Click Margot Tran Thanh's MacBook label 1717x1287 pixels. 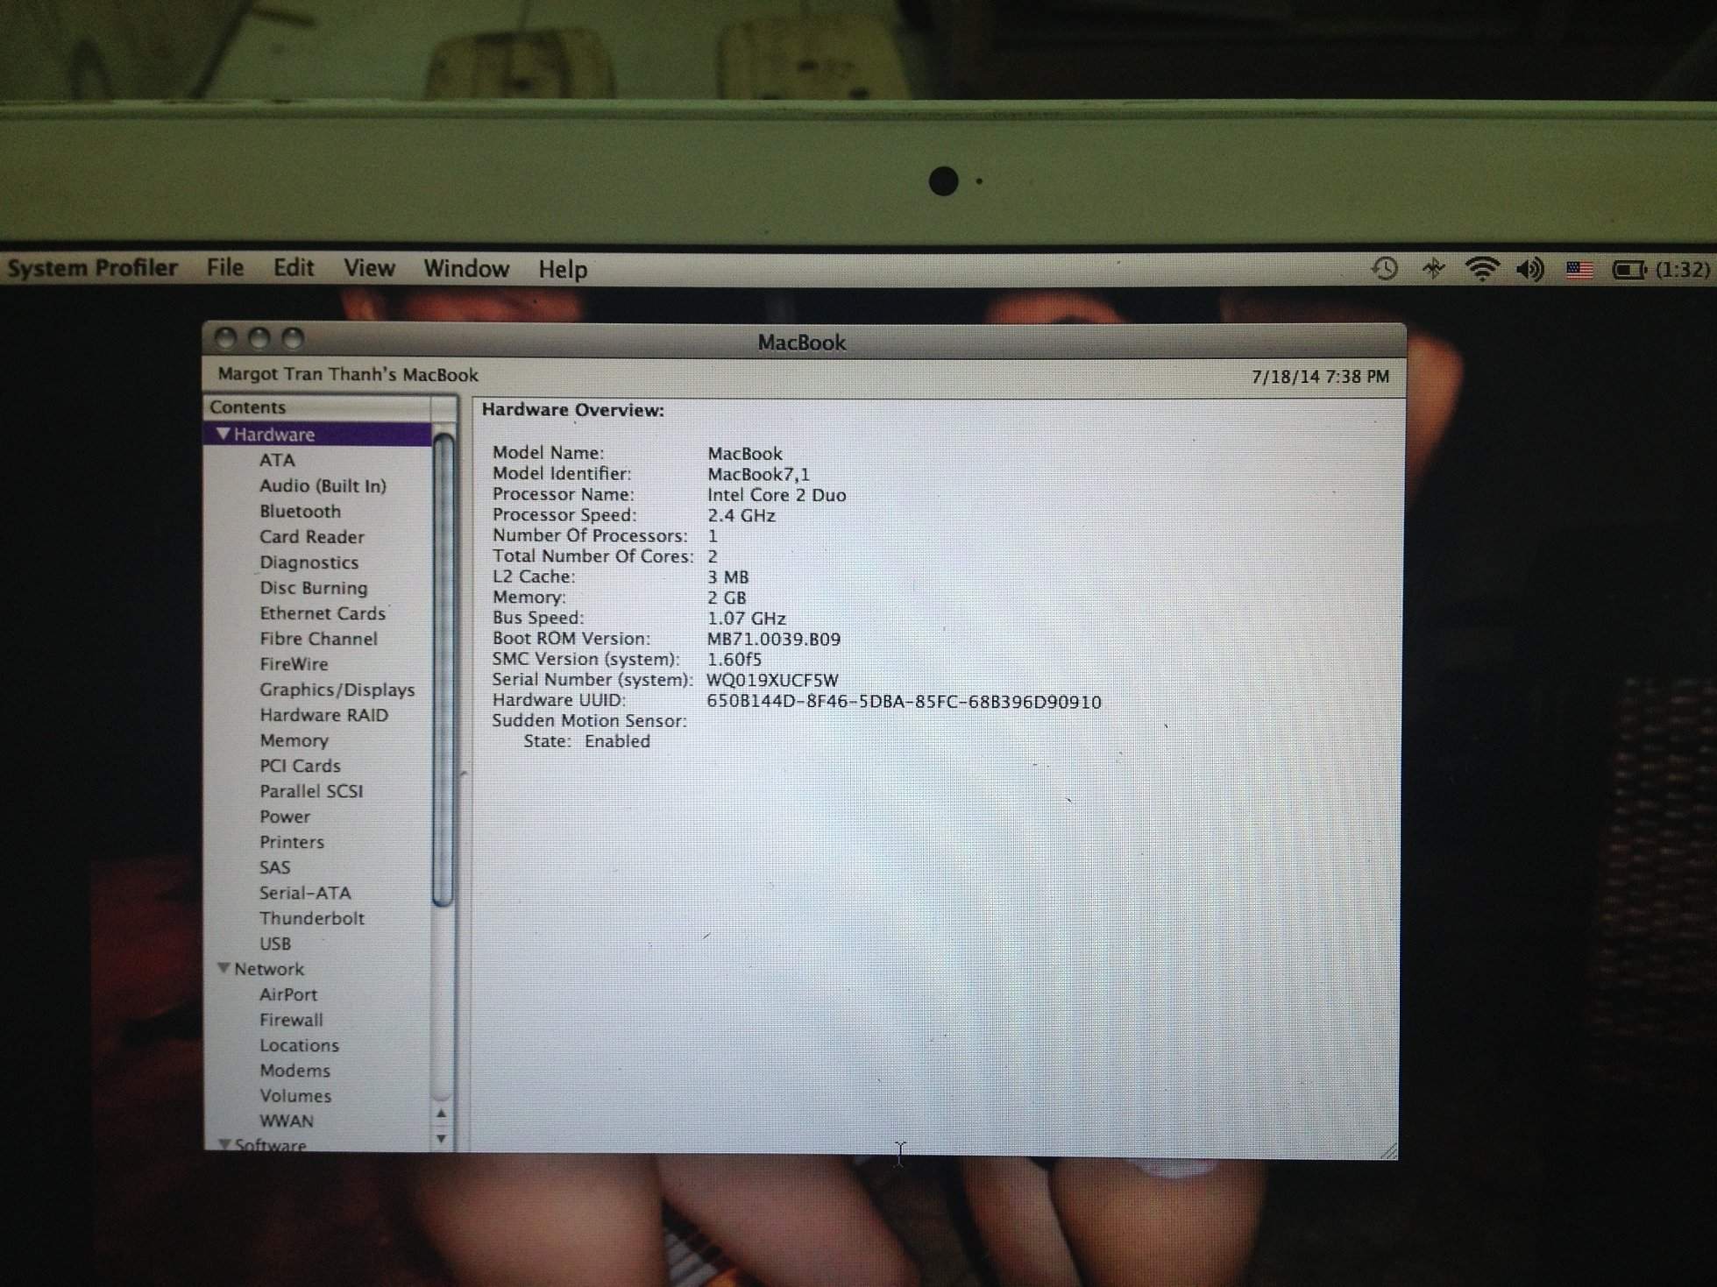tap(348, 374)
